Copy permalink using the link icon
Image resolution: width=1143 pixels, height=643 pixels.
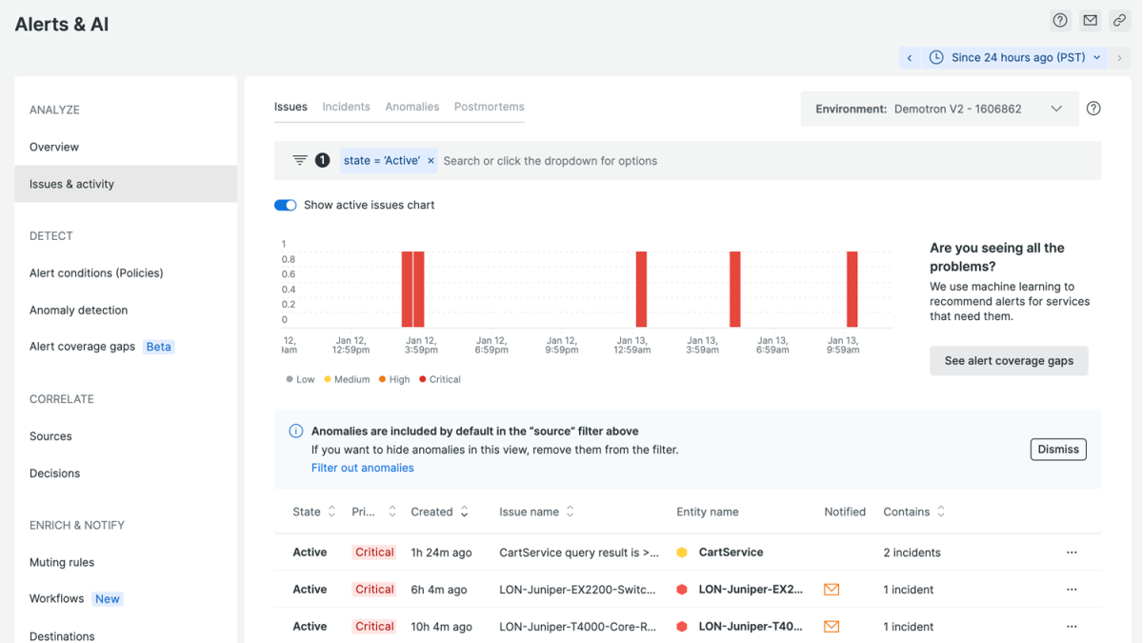tap(1120, 20)
